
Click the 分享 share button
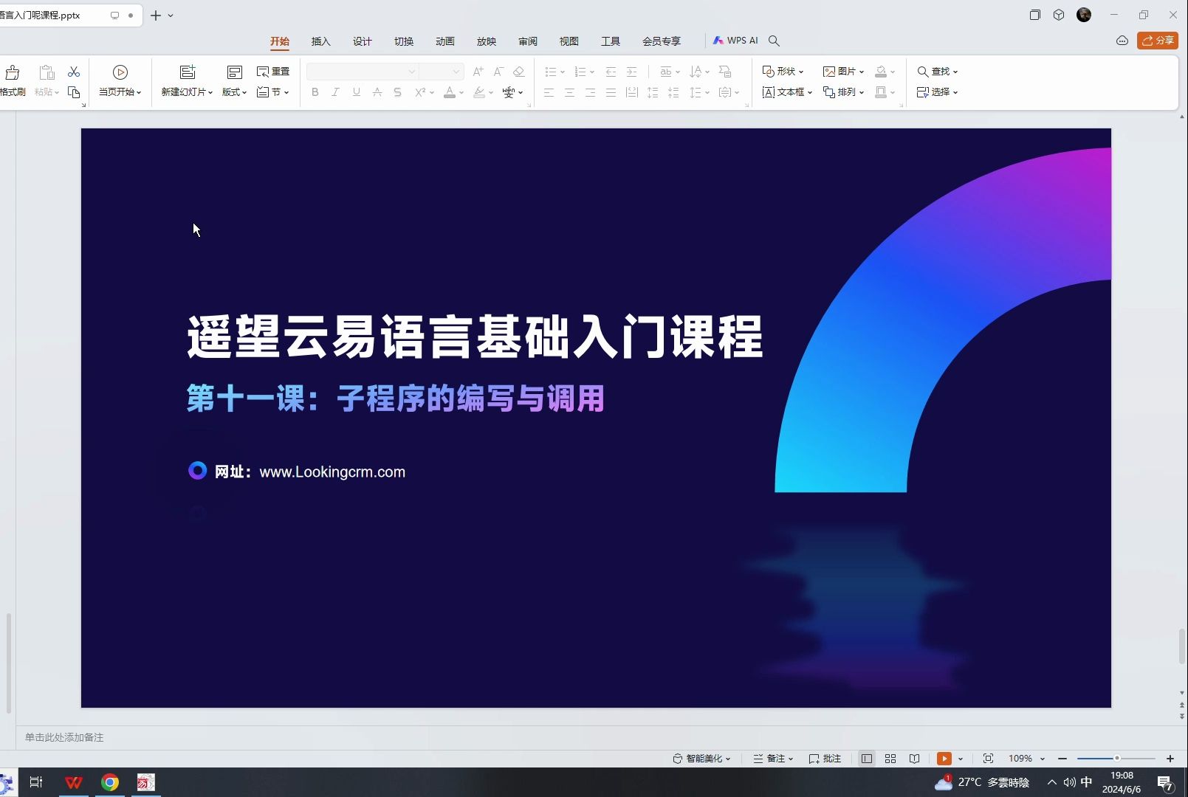pyautogui.click(x=1157, y=41)
